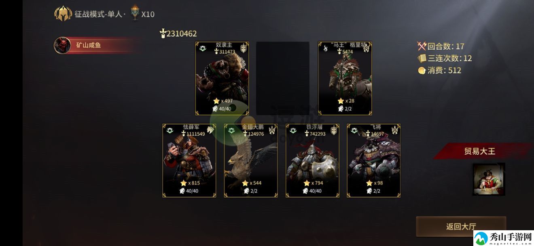Click the empty black card slot
534x246 pixels.
coord(283,78)
